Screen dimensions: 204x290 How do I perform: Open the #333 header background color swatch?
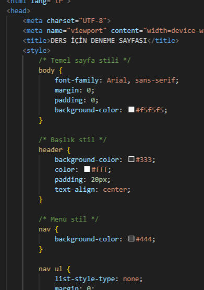[131, 159]
